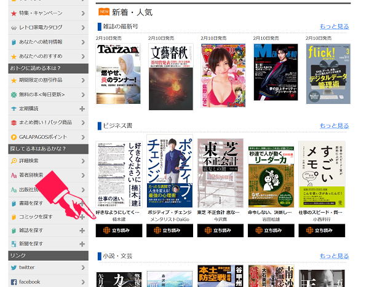
Task: Click the GALAPAGOSポイント coin icon
Action: [14, 137]
